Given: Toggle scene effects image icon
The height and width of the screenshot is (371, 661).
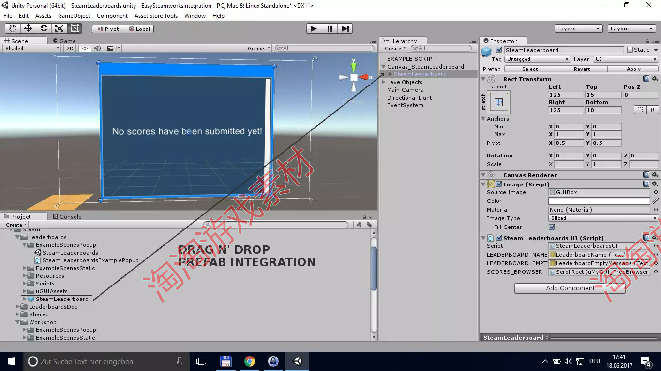Looking at the screenshot, I should 111,48.
